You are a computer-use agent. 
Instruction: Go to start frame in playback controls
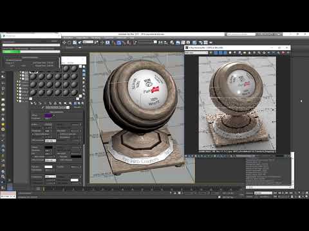pyautogui.click(x=276, y=193)
